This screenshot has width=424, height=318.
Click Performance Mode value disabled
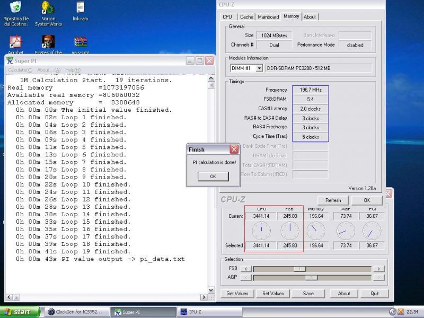[355, 45]
